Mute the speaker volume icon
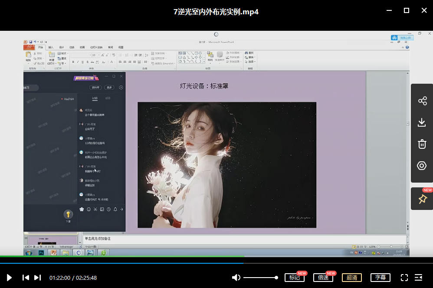 [236, 278]
